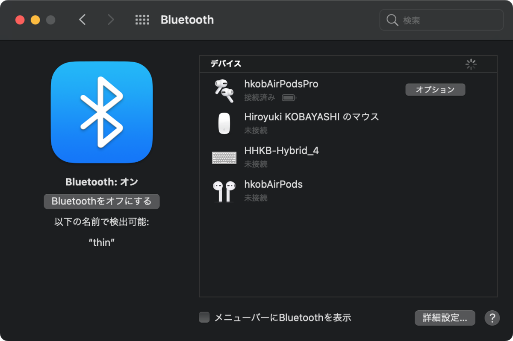Screen dimensions: 513x341
Task: Click the help question mark button
Action: click(492, 318)
